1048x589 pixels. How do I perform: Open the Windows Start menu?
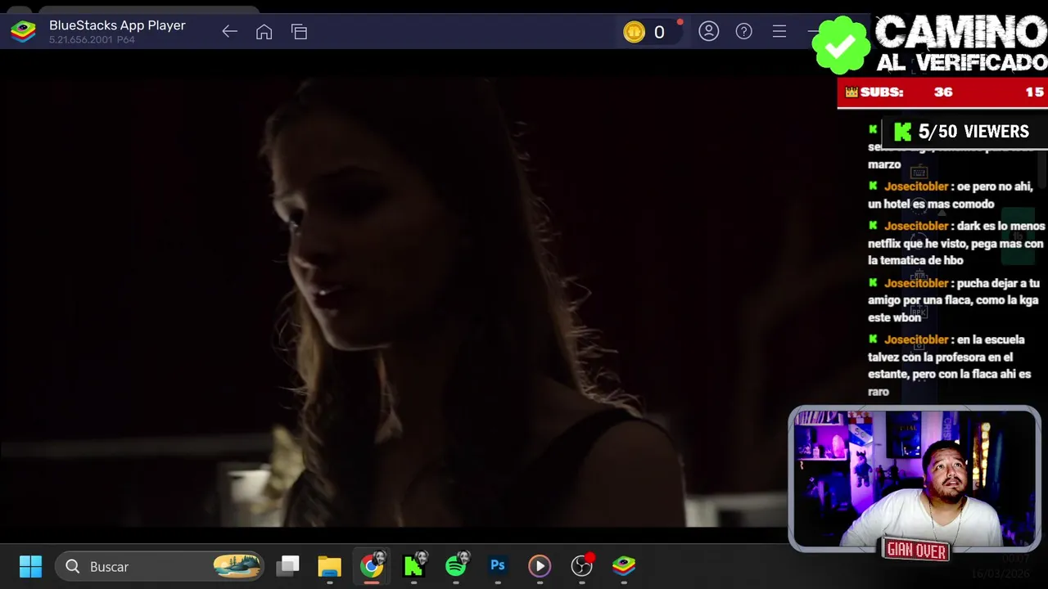30,566
